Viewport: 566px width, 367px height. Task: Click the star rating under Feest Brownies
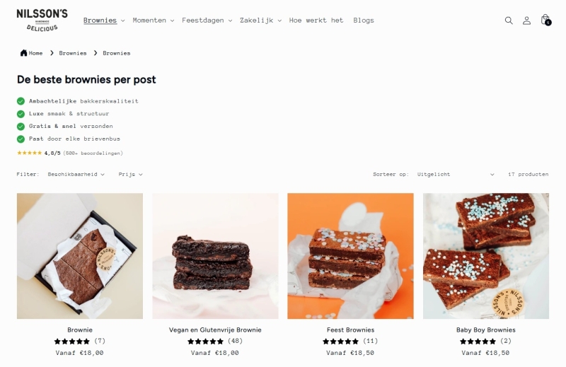pyautogui.click(x=340, y=341)
